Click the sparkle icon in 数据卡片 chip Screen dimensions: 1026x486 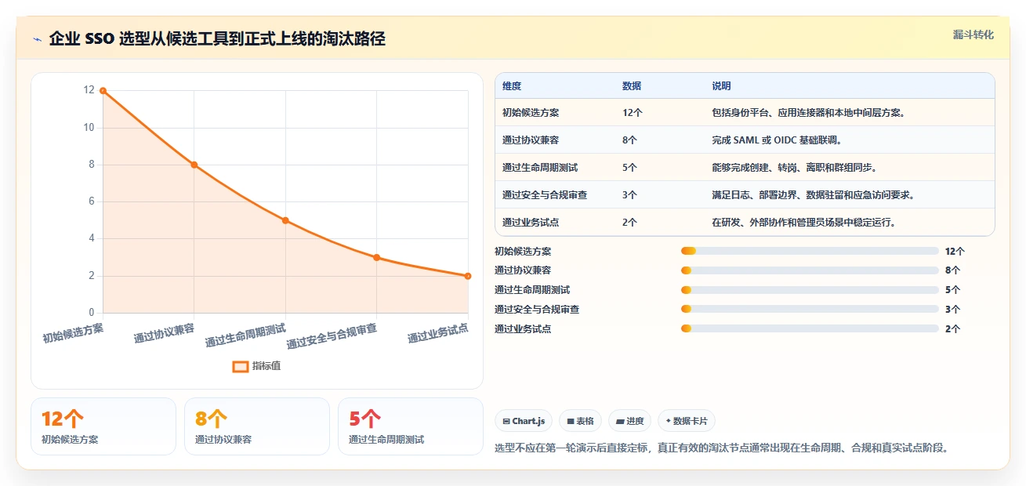coord(669,422)
